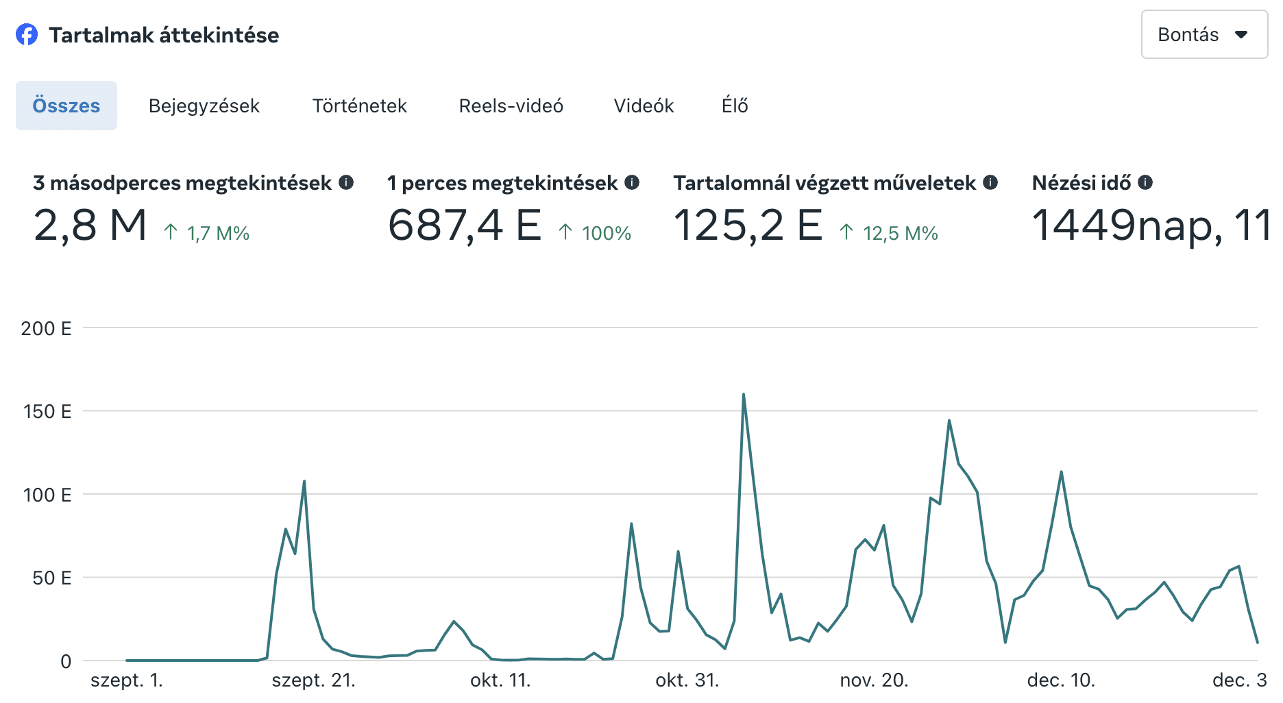Show the Nézési idő info tooltip
The width and height of the screenshot is (1283, 703).
[1145, 182]
